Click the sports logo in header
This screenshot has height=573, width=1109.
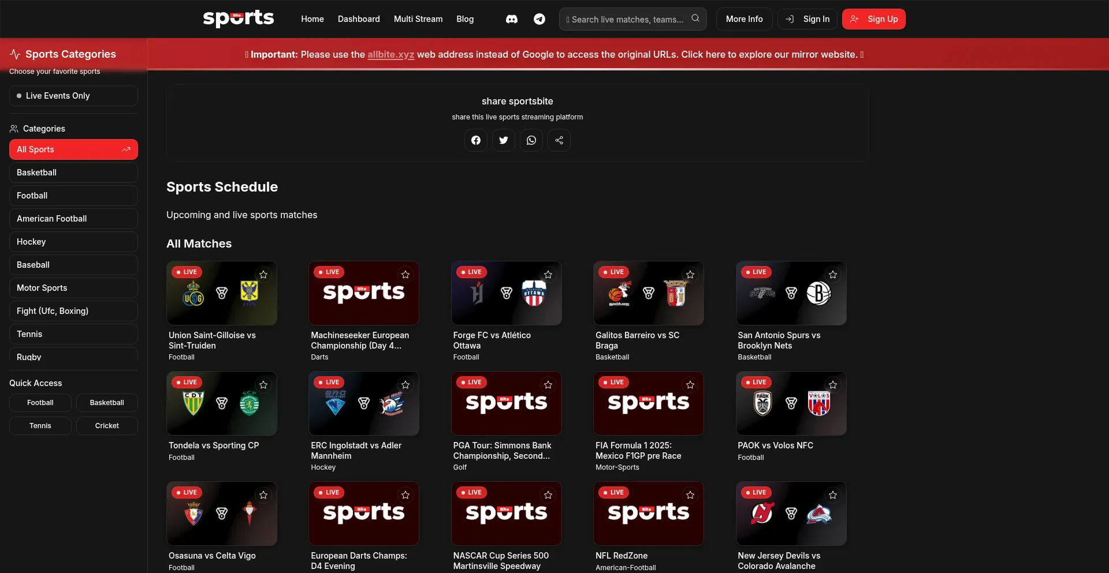pyautogui.click(x=238, y=18)
